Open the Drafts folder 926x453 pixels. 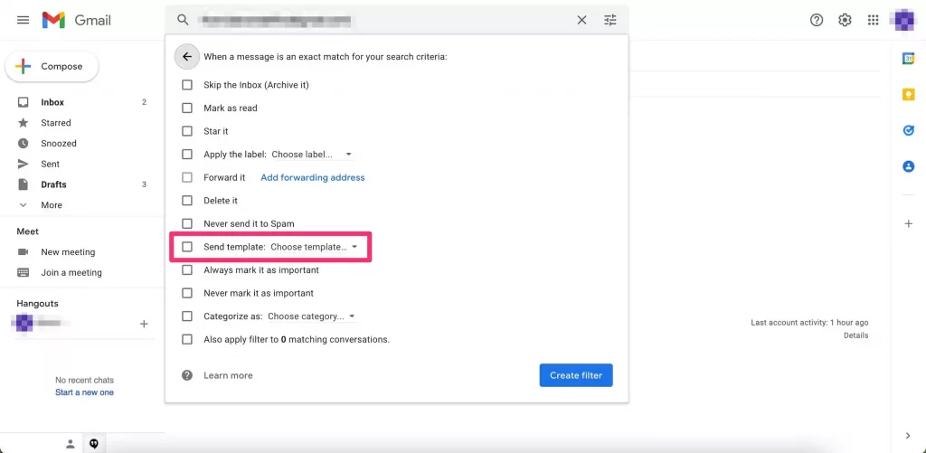(x=53, y=184)
